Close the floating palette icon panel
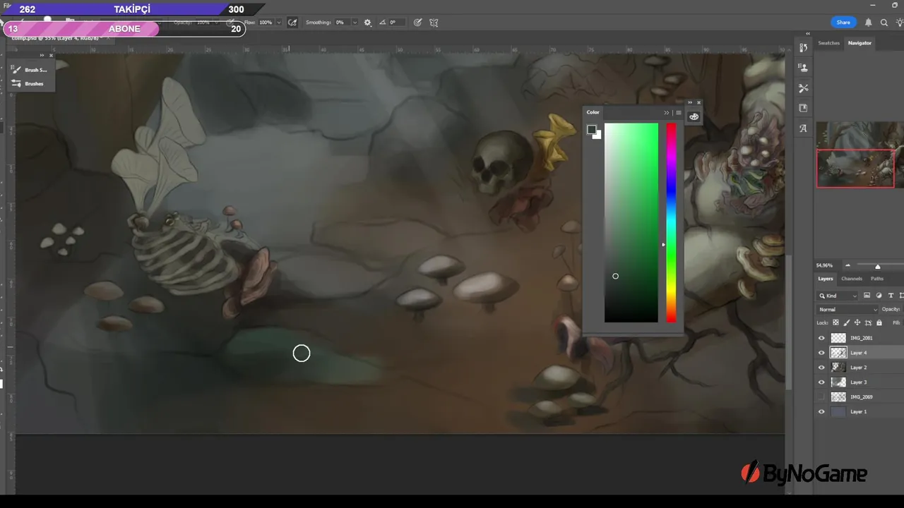The height and width of the screenshot is (508, 904). click(x=699, y=102)
